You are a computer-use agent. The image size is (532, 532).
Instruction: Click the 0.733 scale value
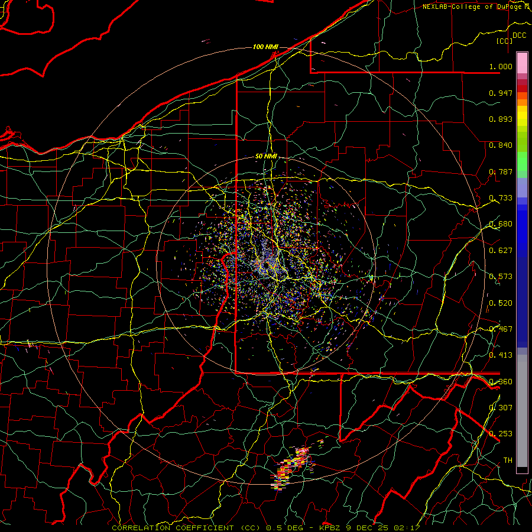[501, 198]
